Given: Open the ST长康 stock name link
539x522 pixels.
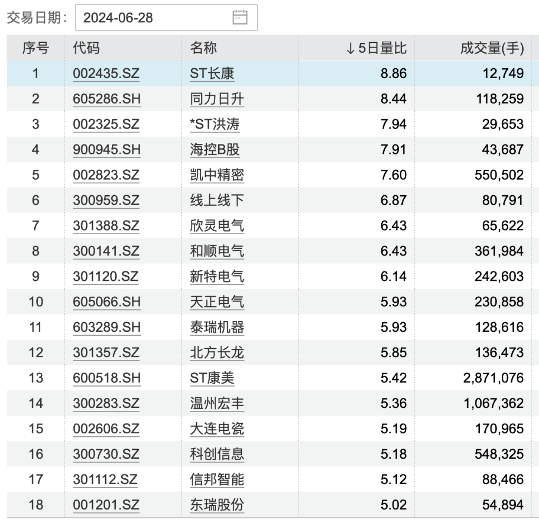Looking at the screenshot, I should click(212, 73).
